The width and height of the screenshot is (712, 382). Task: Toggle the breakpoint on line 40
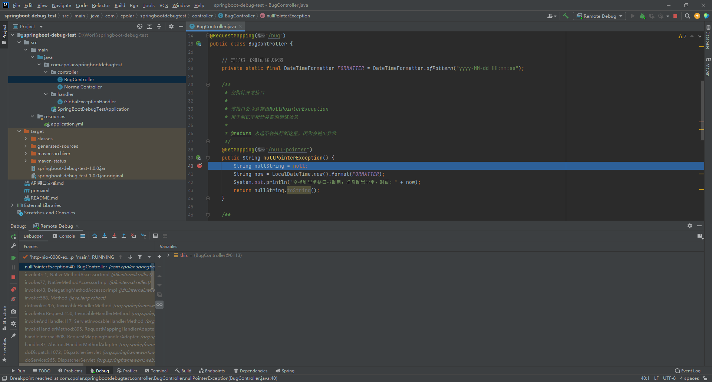point(200,166)
